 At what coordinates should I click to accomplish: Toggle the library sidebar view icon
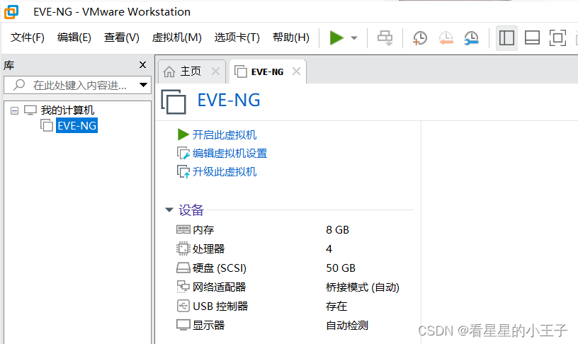506,38
